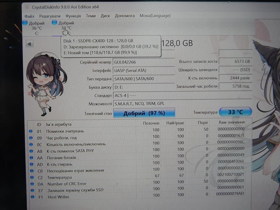Click the CrystalDiskInfo title bar app icon
Image resolution: width=280 pixels, height=210 pixels.
pos(27,7)
